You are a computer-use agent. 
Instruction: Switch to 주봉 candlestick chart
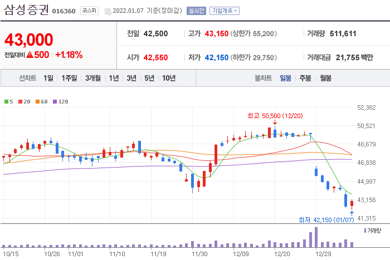(x=305, y=78)
